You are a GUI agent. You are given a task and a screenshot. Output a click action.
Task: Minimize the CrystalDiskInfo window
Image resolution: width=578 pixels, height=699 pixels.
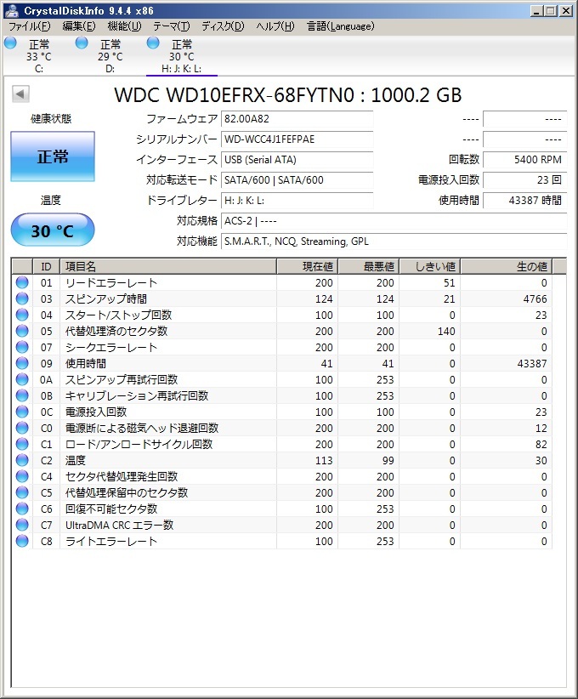click(536, 11)
